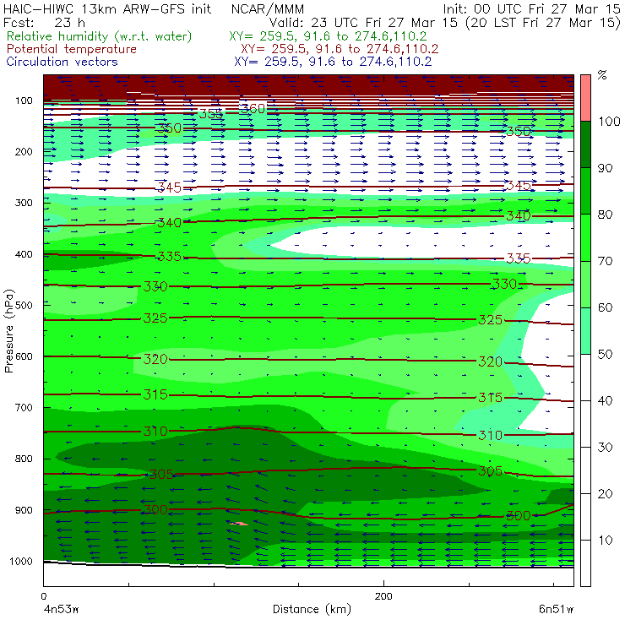Image resolution: width=625 pixels, height=625 pixels.
Task: Click the red "Potential temperature" legend label
Action: click(72, 49)
